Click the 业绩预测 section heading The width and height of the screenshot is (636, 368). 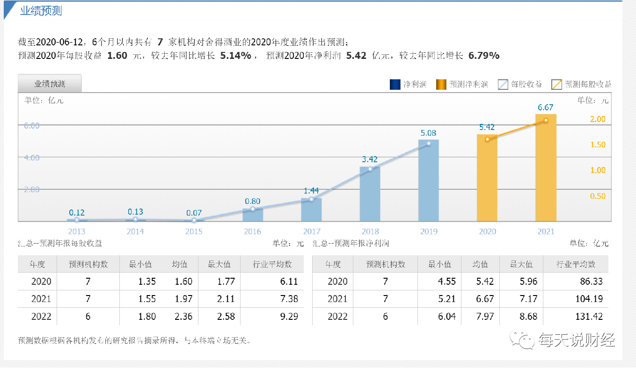tap(41, 11)
